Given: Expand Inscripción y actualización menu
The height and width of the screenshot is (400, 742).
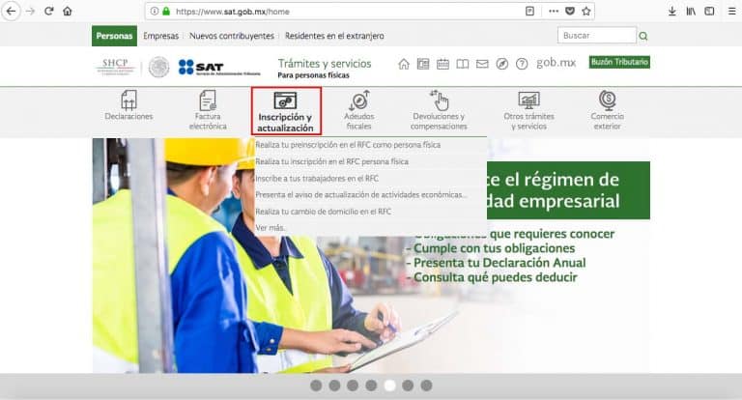Looking at the screenshot, I should click(285, 110).
